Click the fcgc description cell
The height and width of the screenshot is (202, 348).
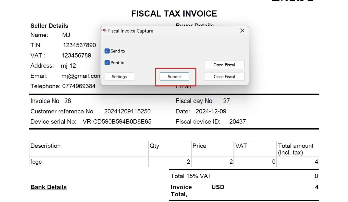89,162
